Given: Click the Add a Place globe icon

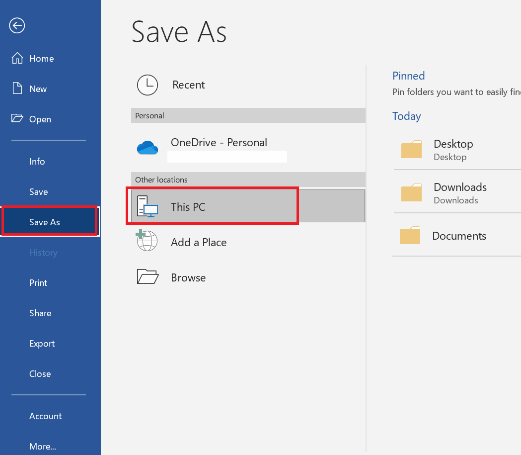Looking at the screenshot, I should (147, 242).
